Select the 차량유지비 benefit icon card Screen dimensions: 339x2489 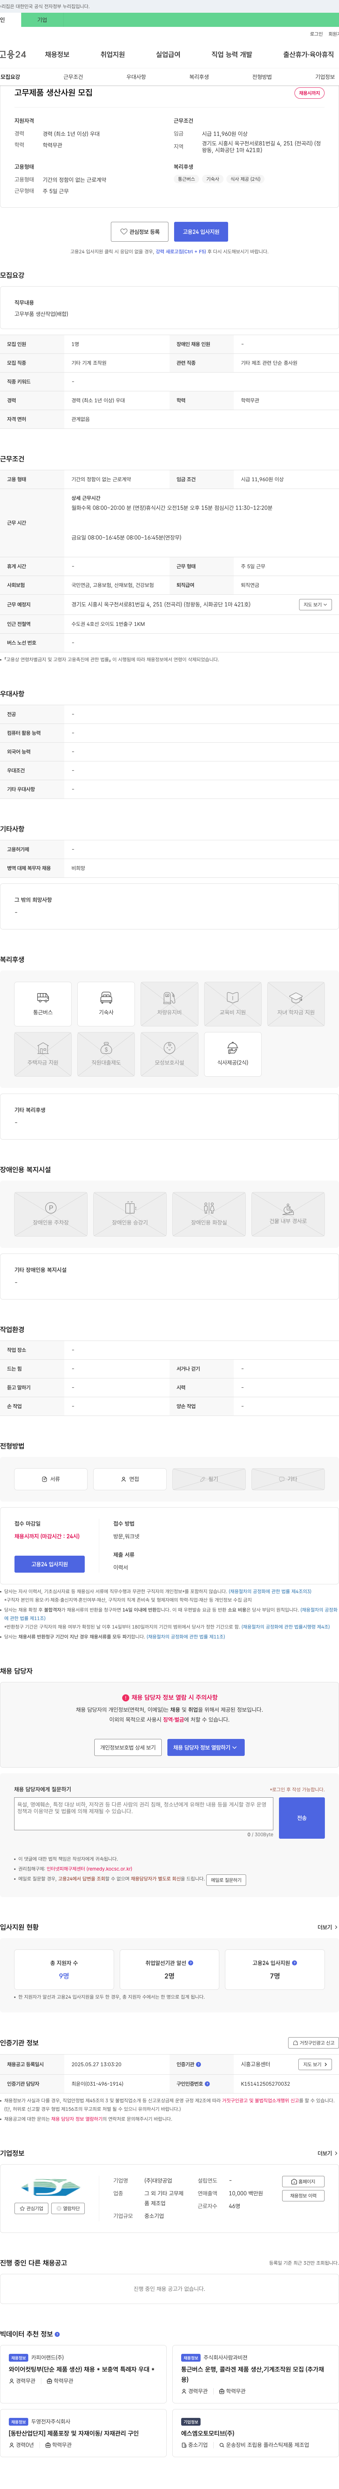tap(169, 1003)
